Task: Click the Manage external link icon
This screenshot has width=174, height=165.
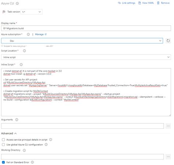Action: 46,34
